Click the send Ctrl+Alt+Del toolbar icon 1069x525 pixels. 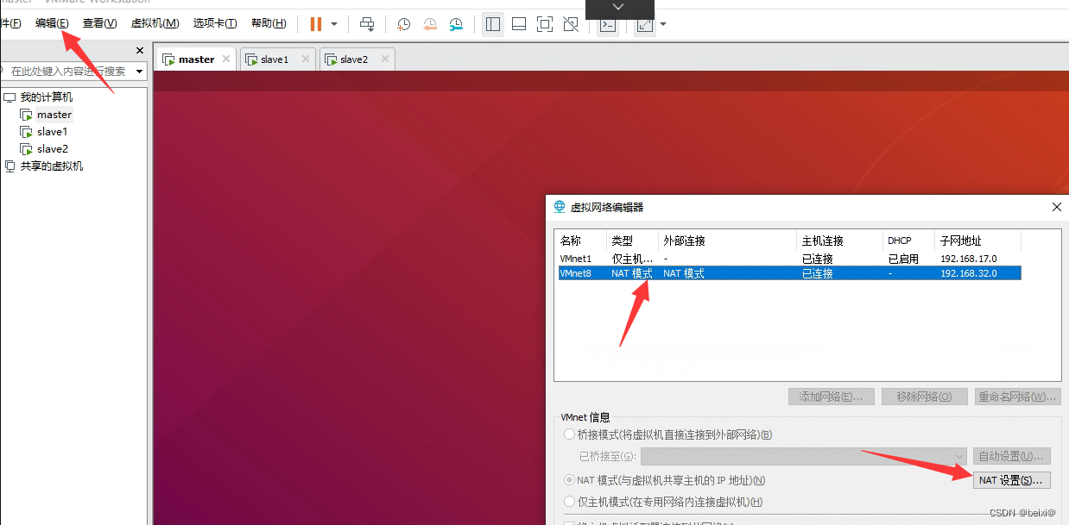coord(368,24)
